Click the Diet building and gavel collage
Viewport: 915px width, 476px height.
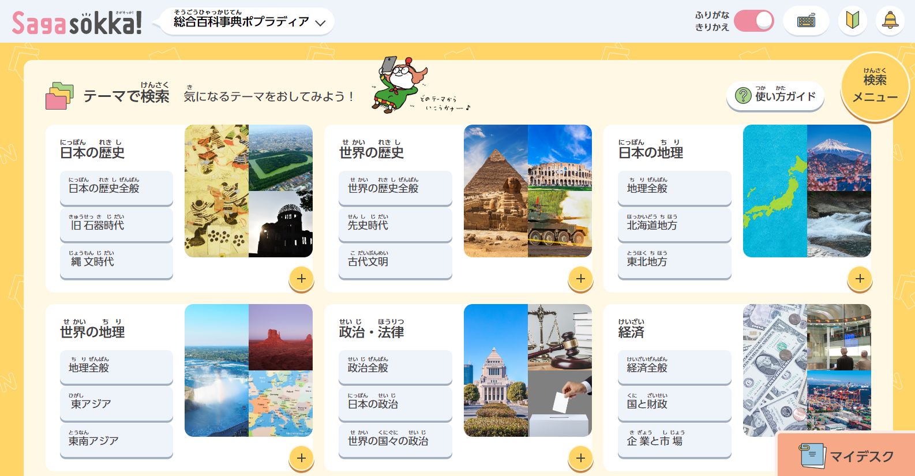coord(528,370)
